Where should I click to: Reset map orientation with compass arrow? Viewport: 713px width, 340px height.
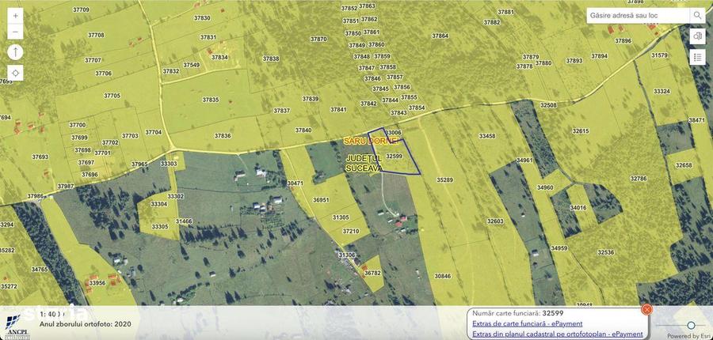point(16,52)
